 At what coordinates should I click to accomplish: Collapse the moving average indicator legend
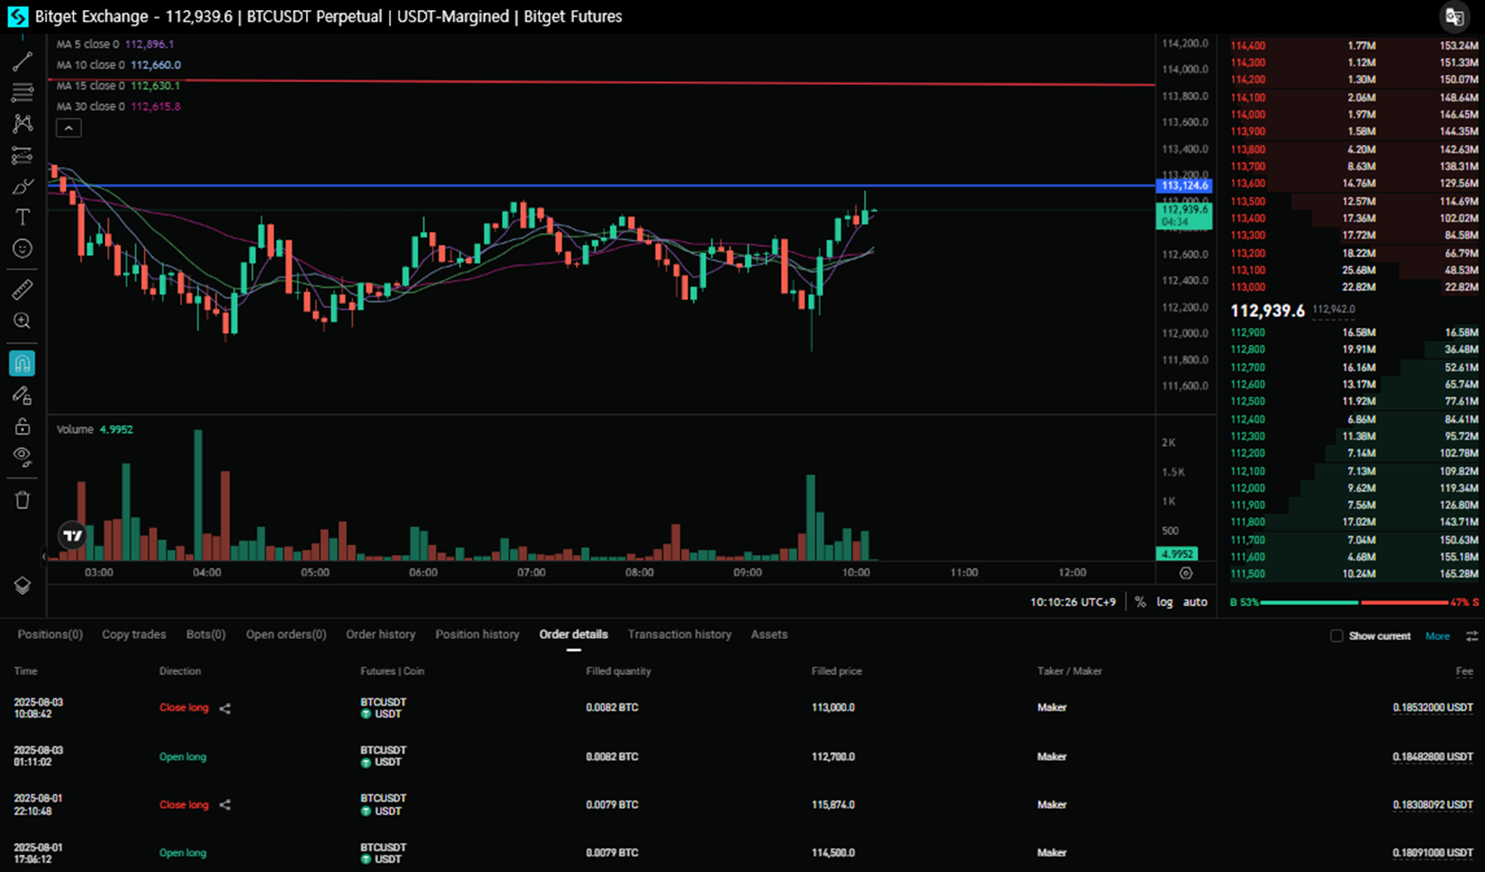point(68,128)
